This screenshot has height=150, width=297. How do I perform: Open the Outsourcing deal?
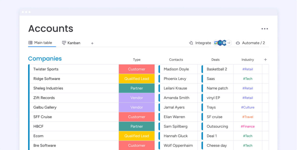[217, 126]
